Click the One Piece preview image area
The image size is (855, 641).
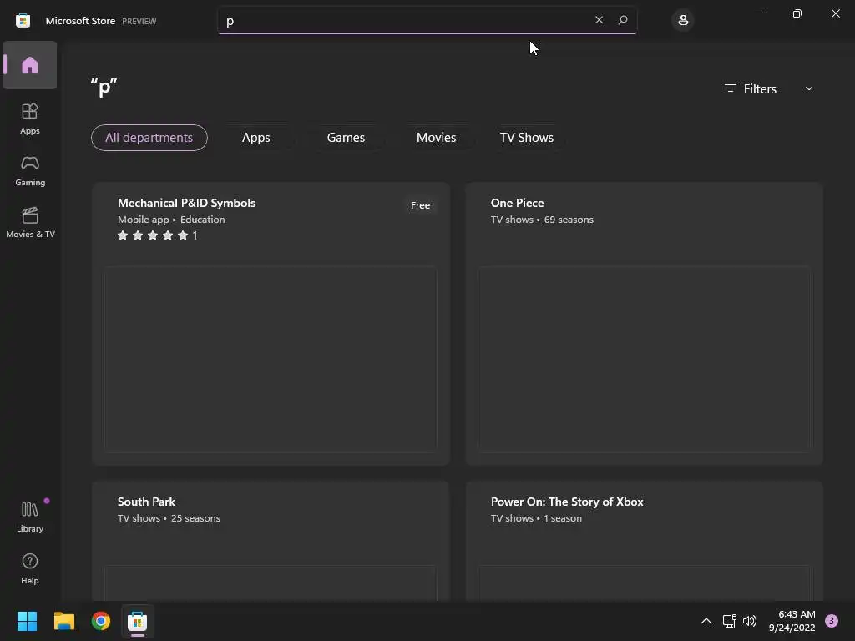(x=644, y=359)
